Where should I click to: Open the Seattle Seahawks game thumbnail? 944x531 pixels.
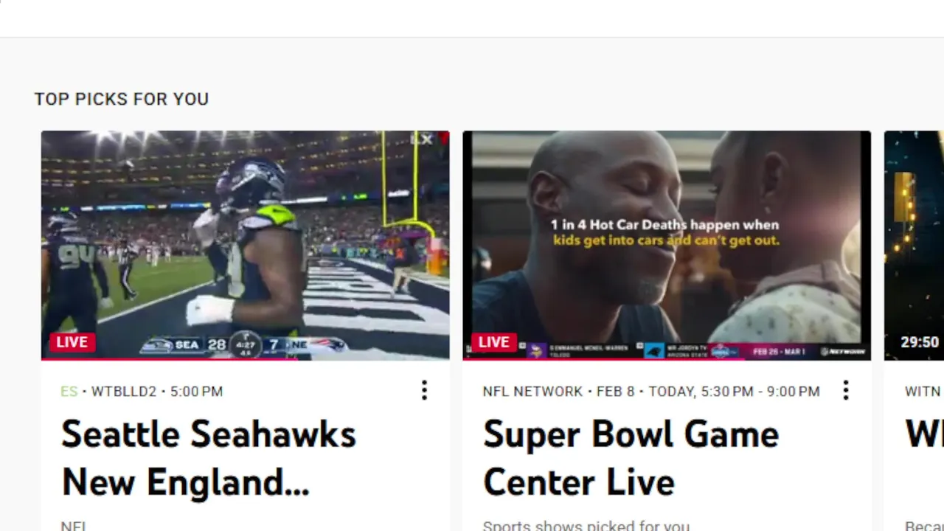pyautogui.click(x=246, y=246)
